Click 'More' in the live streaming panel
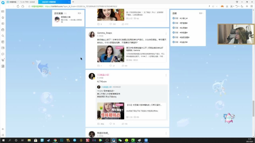This screenshot has height=143, width=255. [79, 13]
